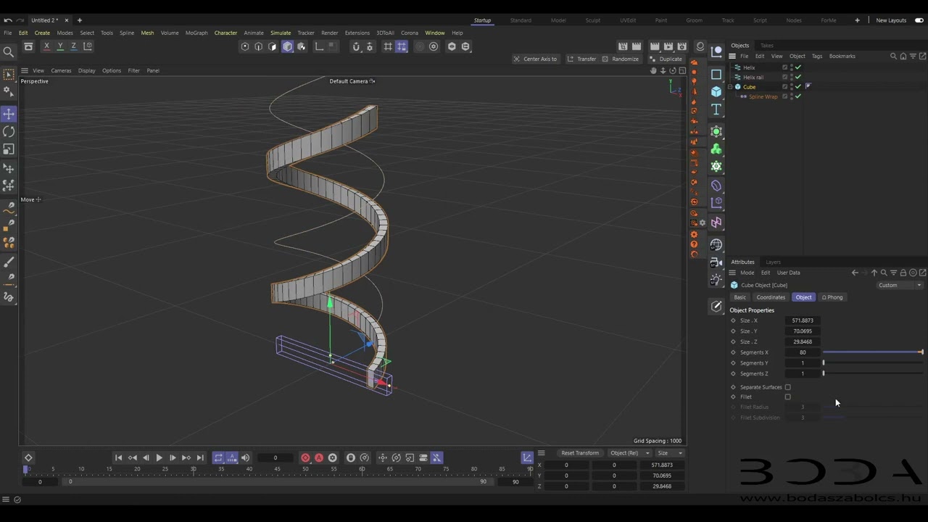Open the Phong tag tab
928x522 pixels.
832,297
